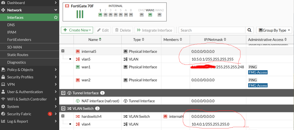Click the Log & Report chart icon
The image size is (294, 130).
[x=3, y=121]
